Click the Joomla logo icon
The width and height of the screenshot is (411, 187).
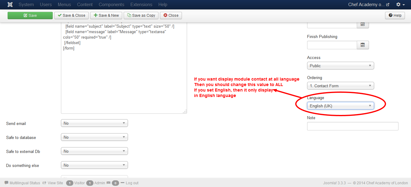point(10,4)
